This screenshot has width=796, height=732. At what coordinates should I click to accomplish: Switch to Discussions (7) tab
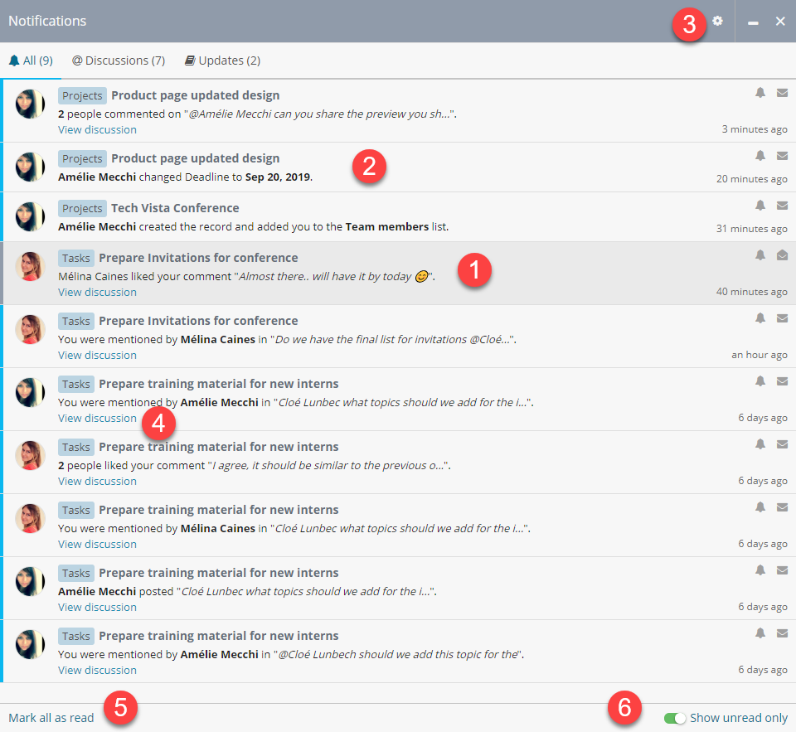click(x=119, y=61)
